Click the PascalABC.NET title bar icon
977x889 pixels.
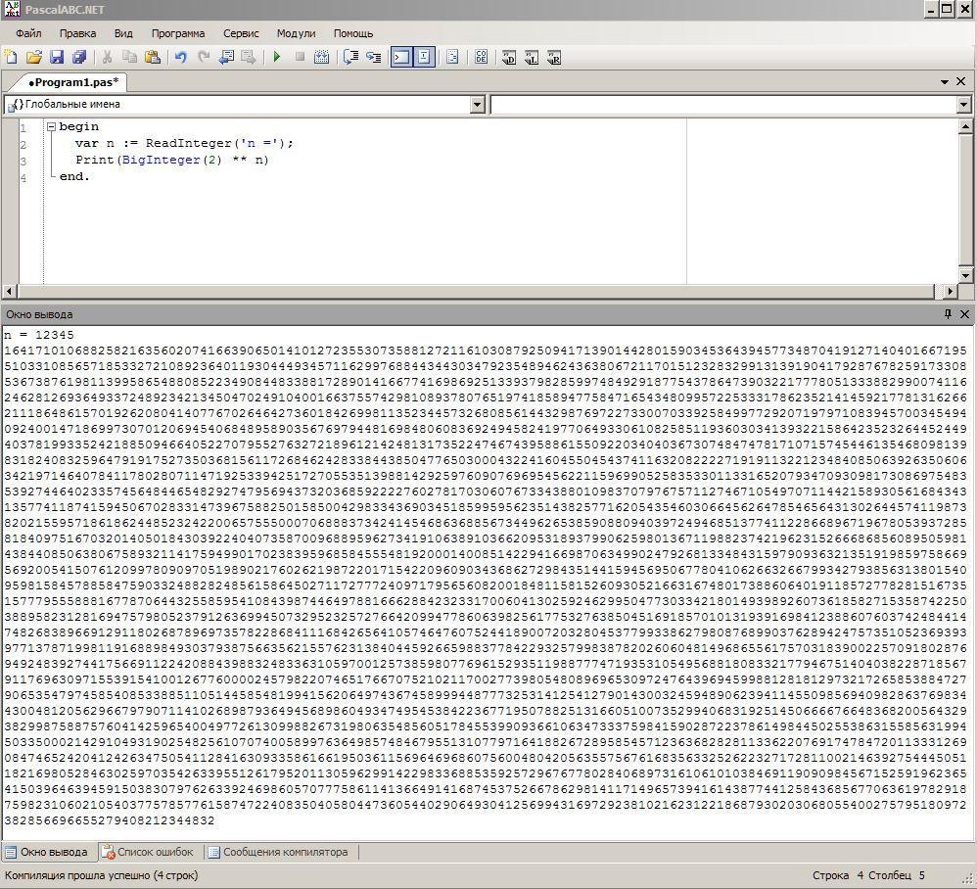coord(12,10)
